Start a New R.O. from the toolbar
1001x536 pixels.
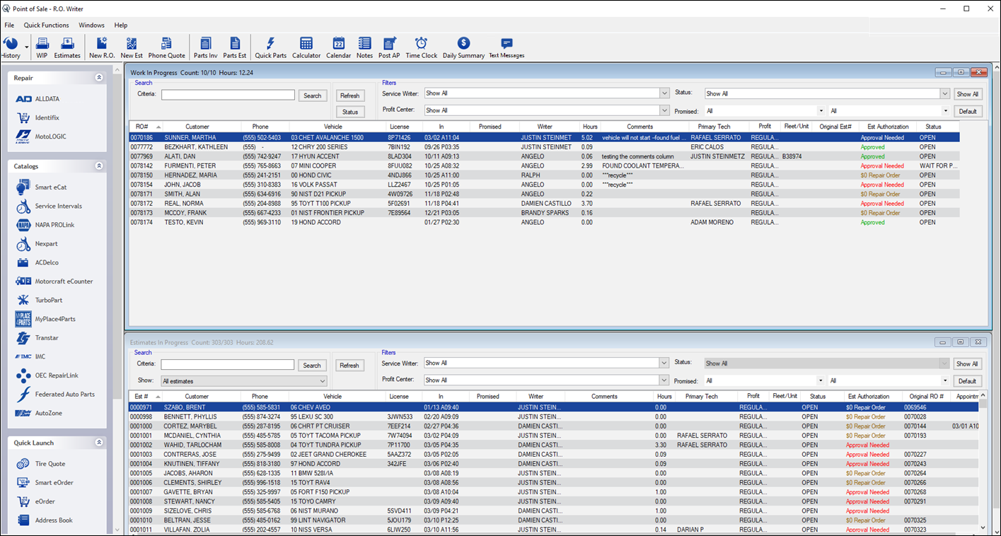point(102,47)
